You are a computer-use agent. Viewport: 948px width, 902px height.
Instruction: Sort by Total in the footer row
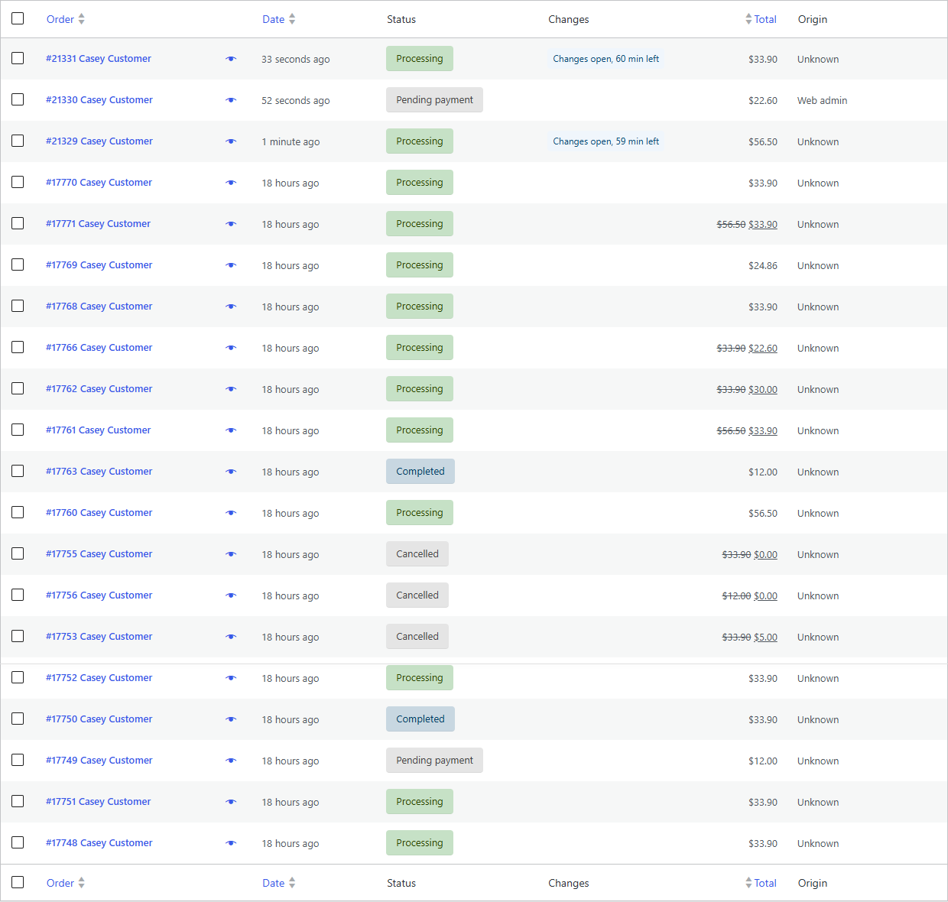coord(761,883)
